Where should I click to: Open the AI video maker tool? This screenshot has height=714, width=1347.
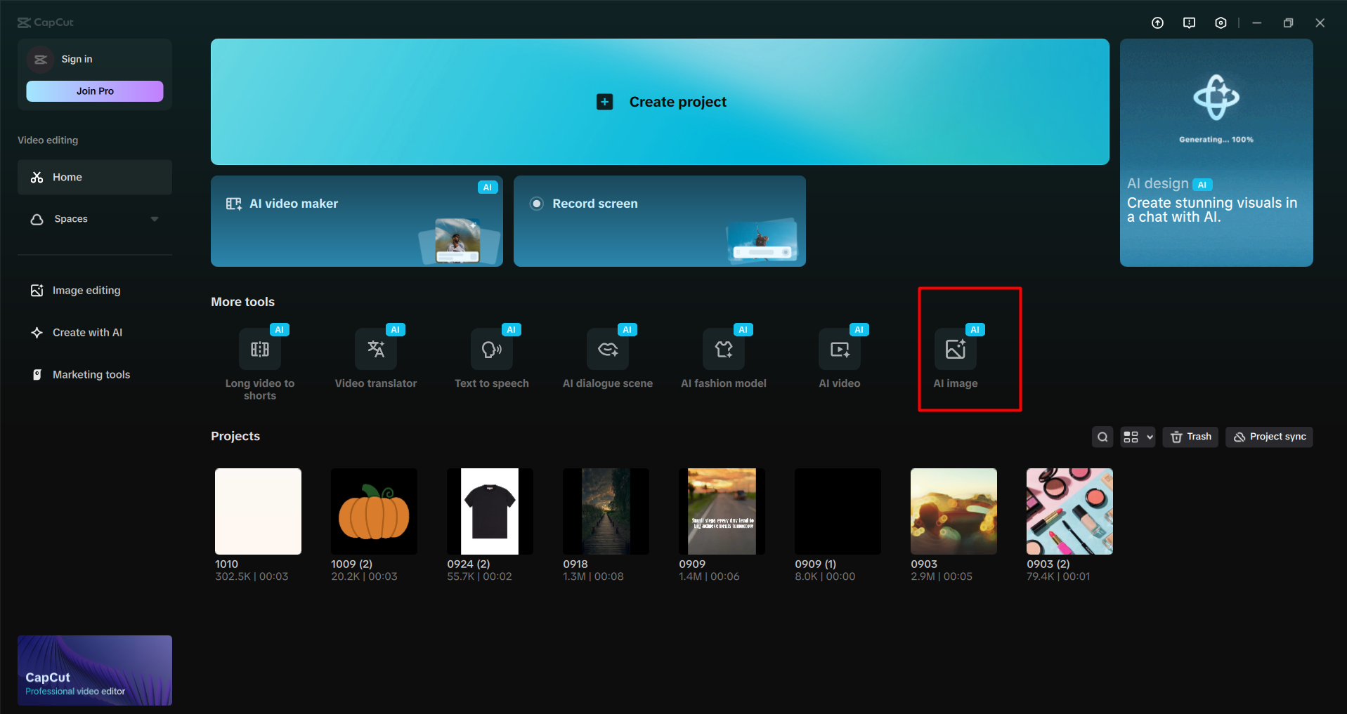pos(356,221)
